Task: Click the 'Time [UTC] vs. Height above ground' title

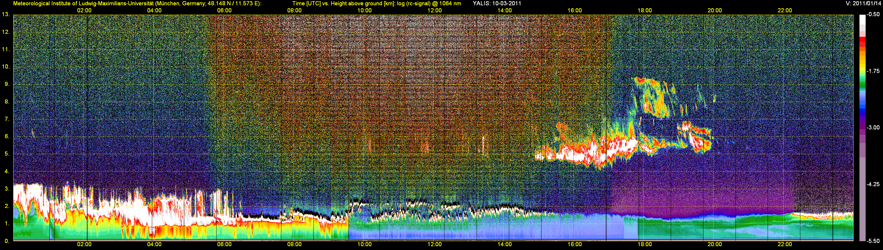Action: tap(377, 4)
